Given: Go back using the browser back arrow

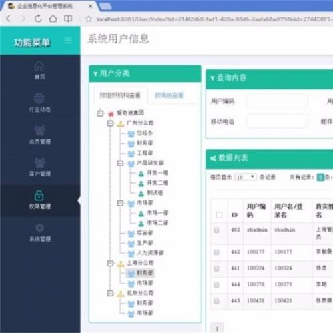Looking at the screenshot, I should [x=8, y=19].
